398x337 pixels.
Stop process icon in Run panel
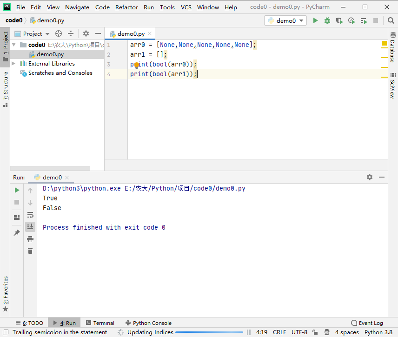click(17, 202)
